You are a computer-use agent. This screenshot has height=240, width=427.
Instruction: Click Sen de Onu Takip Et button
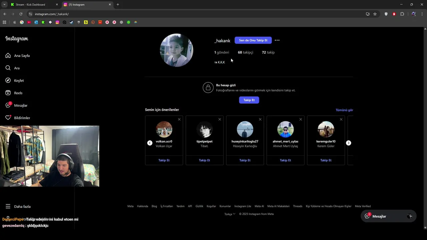[x=253, y=40]
